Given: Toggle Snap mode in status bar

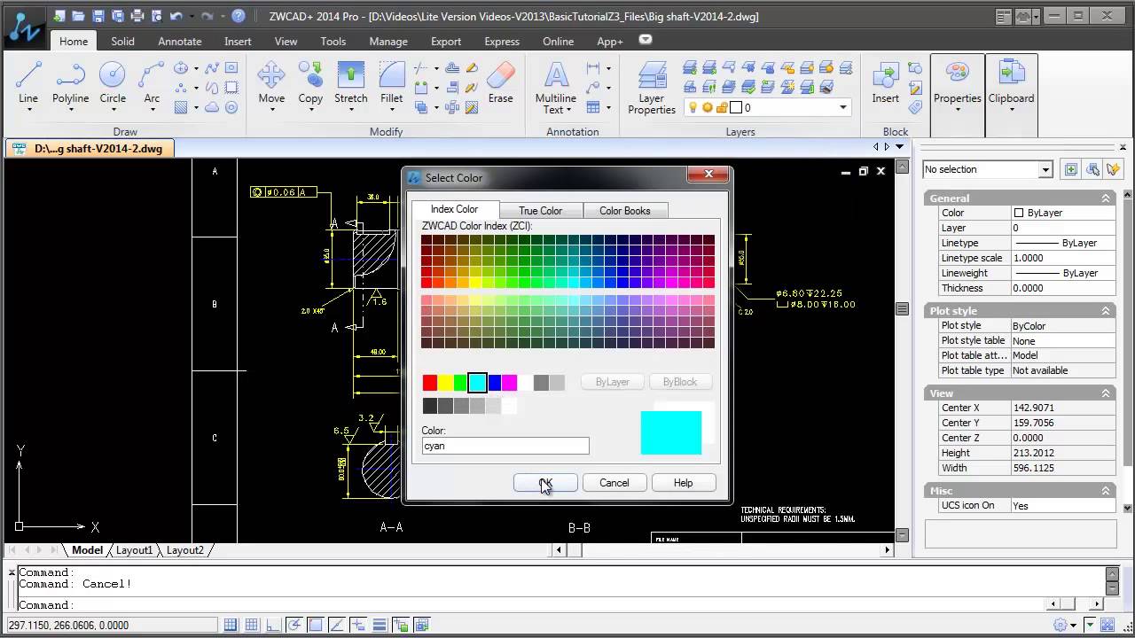Looking at the screenshot, I should (231, 625).
